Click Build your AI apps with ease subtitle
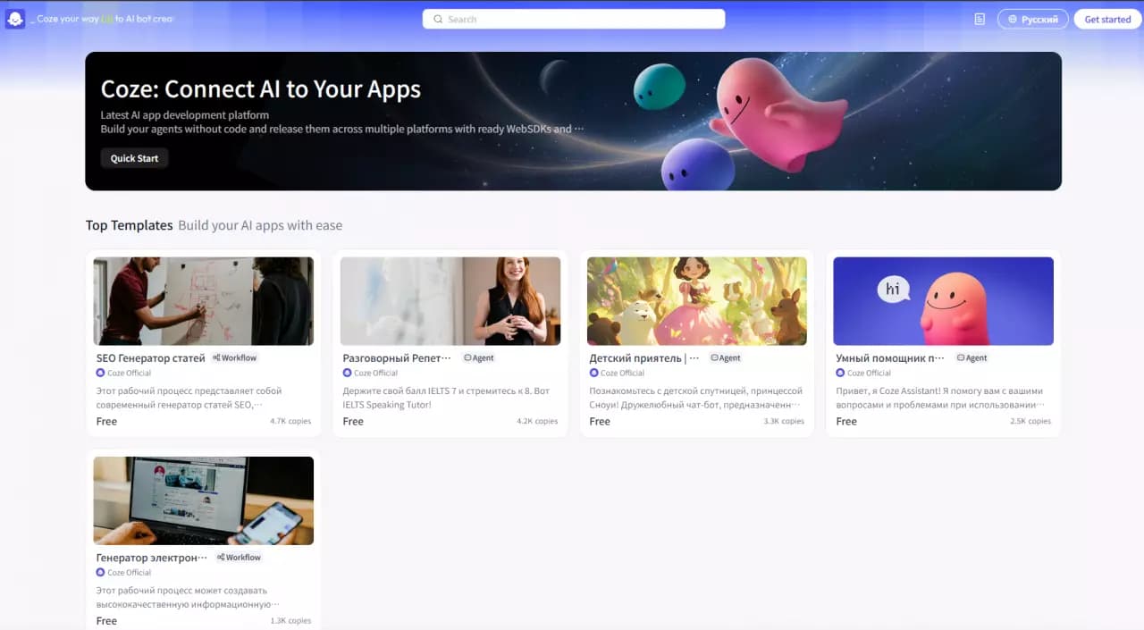Viewport: 1144px width, 630px height. pos(260,225)
